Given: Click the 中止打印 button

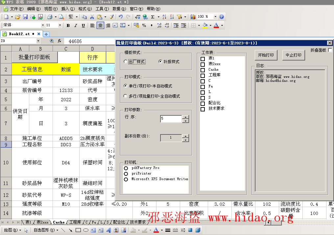Looking at the screenshot, I should tap(294, 55).
